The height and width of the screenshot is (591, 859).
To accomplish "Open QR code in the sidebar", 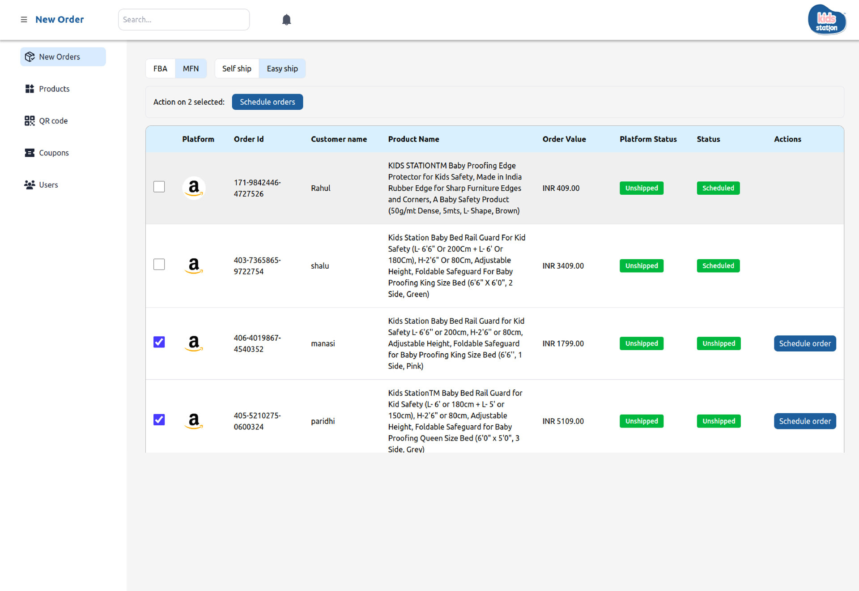I will pyautogui.click(x=63, y=121).
